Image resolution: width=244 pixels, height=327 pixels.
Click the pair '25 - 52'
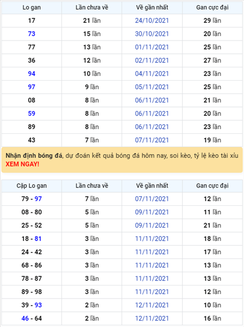[x=32, y=226]
